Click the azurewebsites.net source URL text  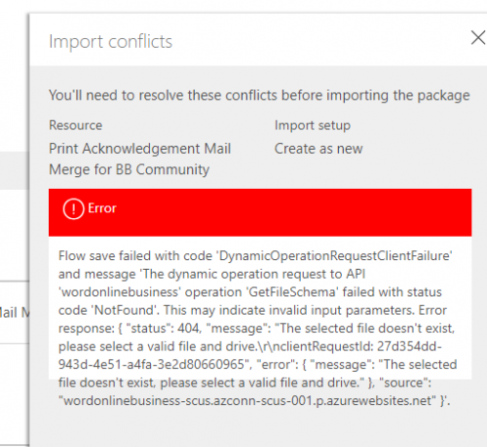coord(247,401)
